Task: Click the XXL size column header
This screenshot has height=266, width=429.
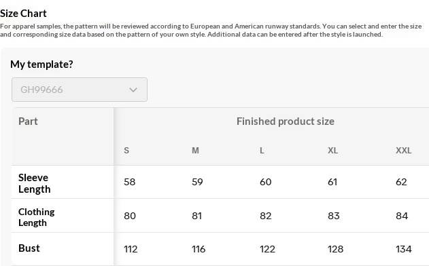Action: tap(404, 151)
